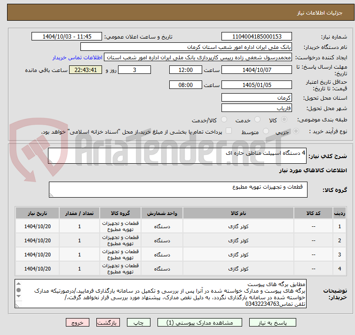Click quantity cell in row 3
The image size is (355, 335).
point(79,255)
